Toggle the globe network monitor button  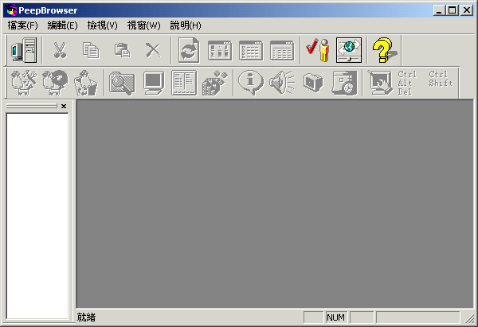coord(349,50)
